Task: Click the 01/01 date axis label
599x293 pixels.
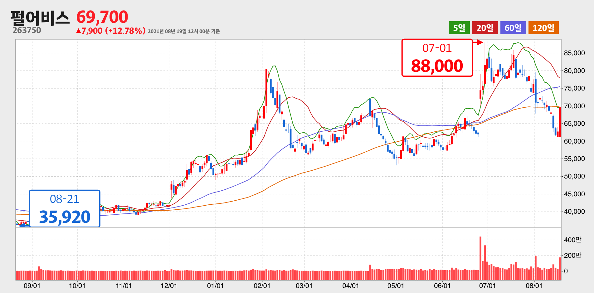Action: pos(216,286)
